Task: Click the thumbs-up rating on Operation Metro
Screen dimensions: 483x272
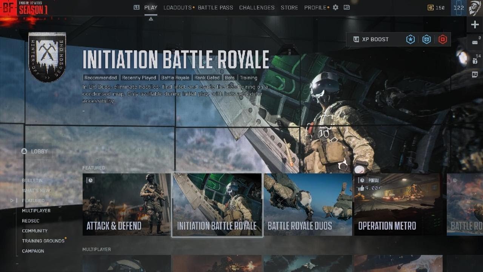Action: [369, 188]
